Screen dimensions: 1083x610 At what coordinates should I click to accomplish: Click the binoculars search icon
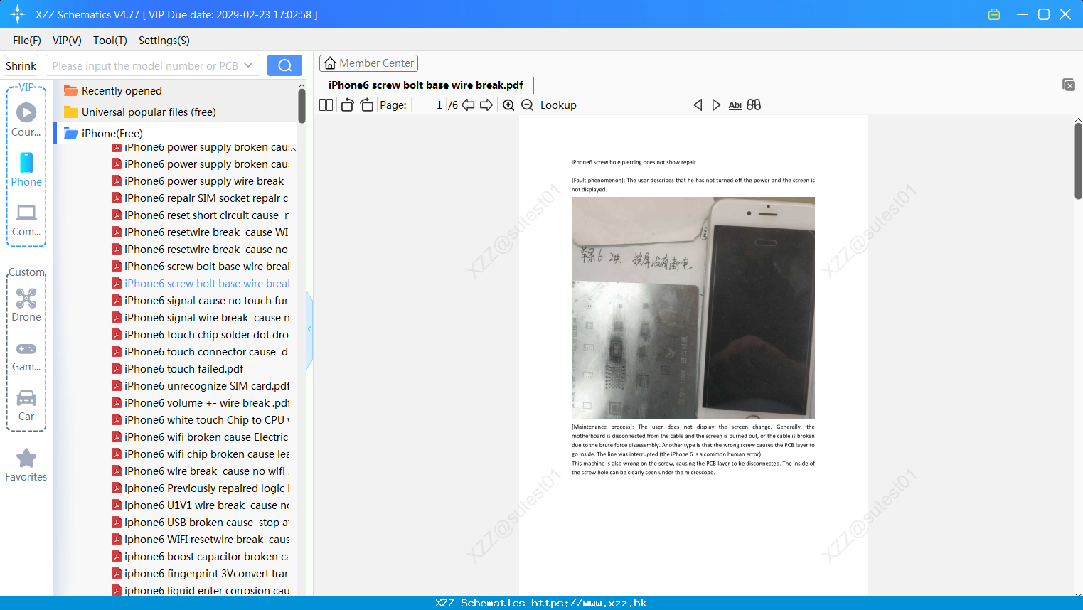coord(754,105)
